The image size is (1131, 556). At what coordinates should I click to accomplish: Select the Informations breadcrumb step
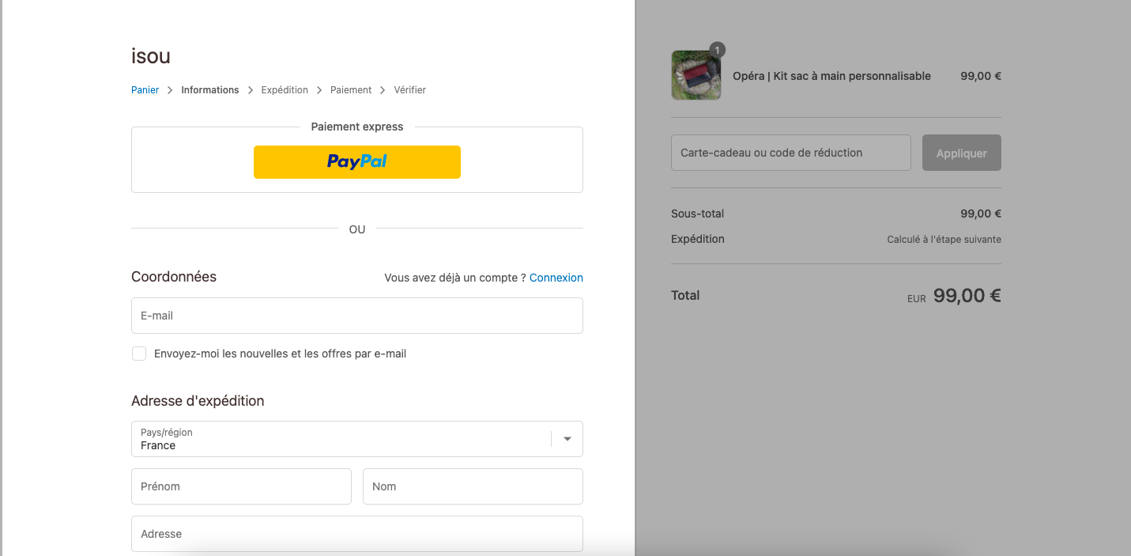point(209,90)
